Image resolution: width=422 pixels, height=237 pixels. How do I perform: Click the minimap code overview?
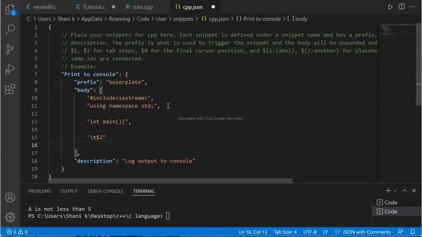pos(397,30)
